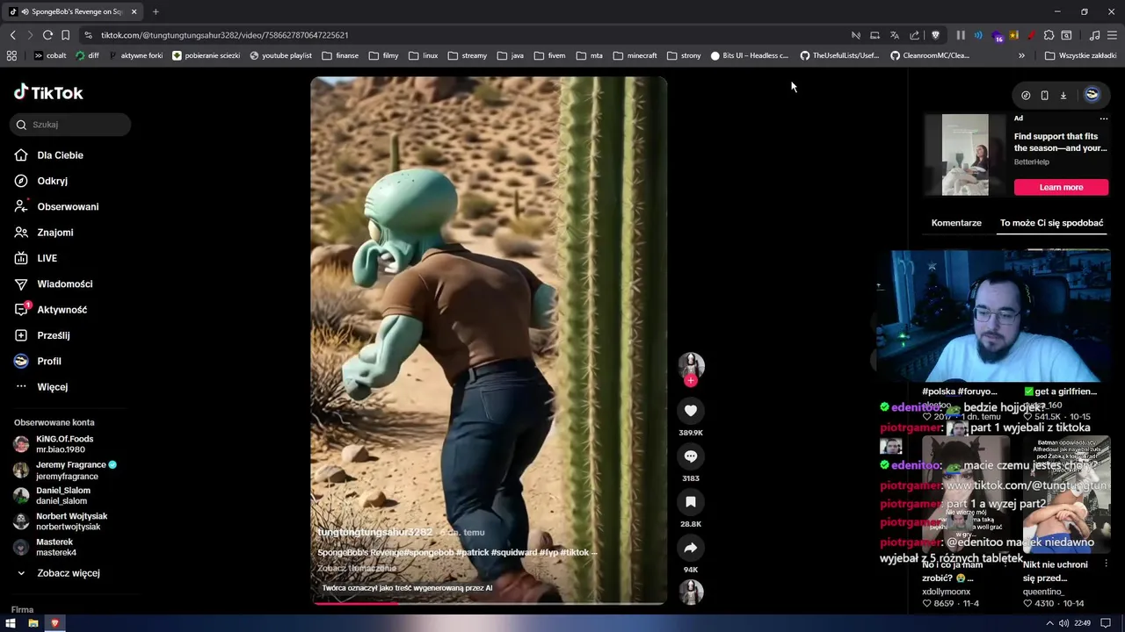Click the get app phone icon
The width and height of the screenshot is (1125, 632).
(x=1044, y=95)
